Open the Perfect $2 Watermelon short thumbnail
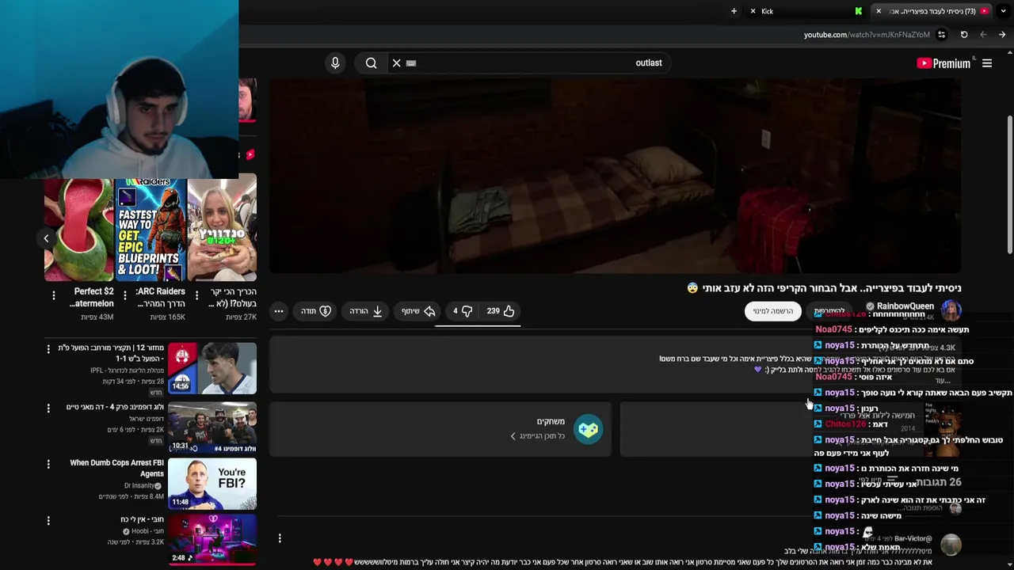The width and height of the screenshot is (1014, 570). point(78,230)
